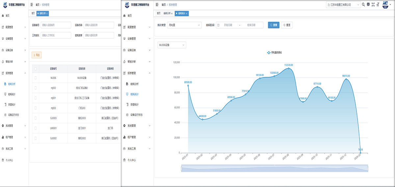Tick the checkbox for row mj003
The height and width of the screenshot is (187, 395).
click(x=36, y=108)
